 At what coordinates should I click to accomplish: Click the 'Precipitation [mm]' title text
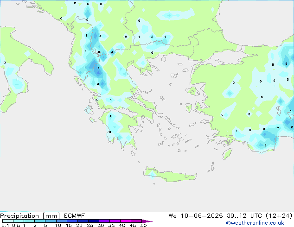coord(30,216)
